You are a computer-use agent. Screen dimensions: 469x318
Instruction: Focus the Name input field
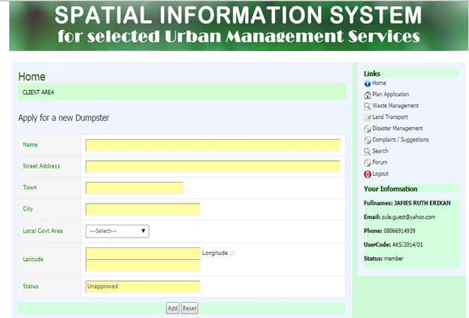pyautogui.click(x=213, y=145)
